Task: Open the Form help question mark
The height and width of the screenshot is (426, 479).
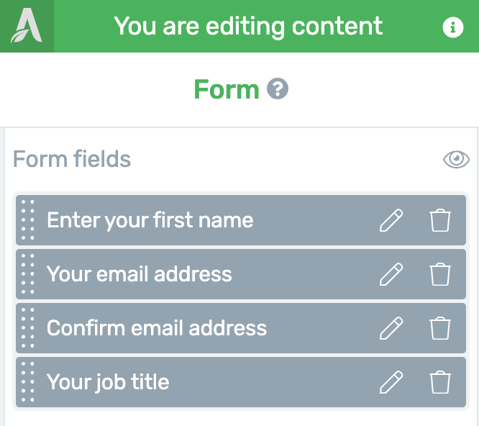Action: pos(278,89)
